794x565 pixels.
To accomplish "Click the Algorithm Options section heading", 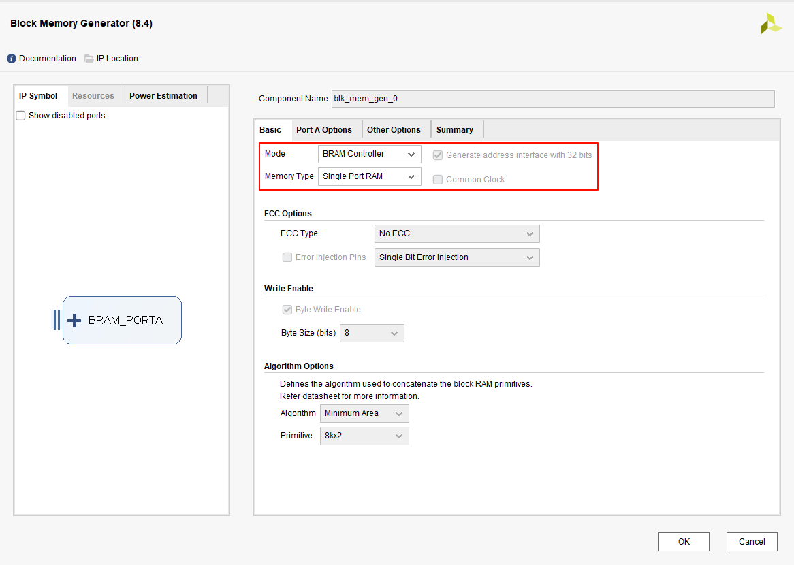I will click(299, 366).
